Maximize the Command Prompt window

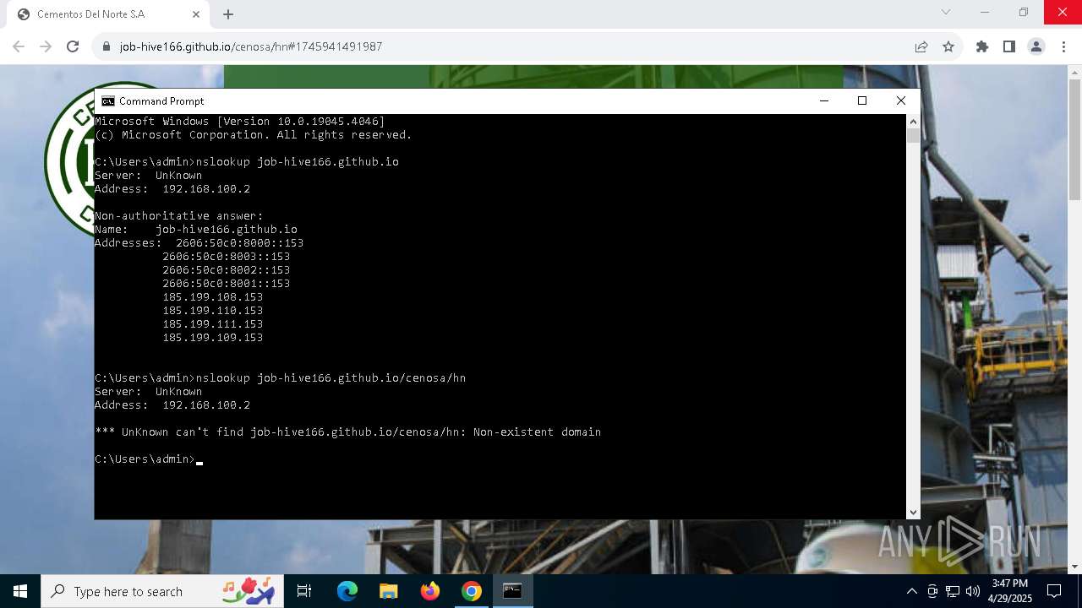coord(862,100)
